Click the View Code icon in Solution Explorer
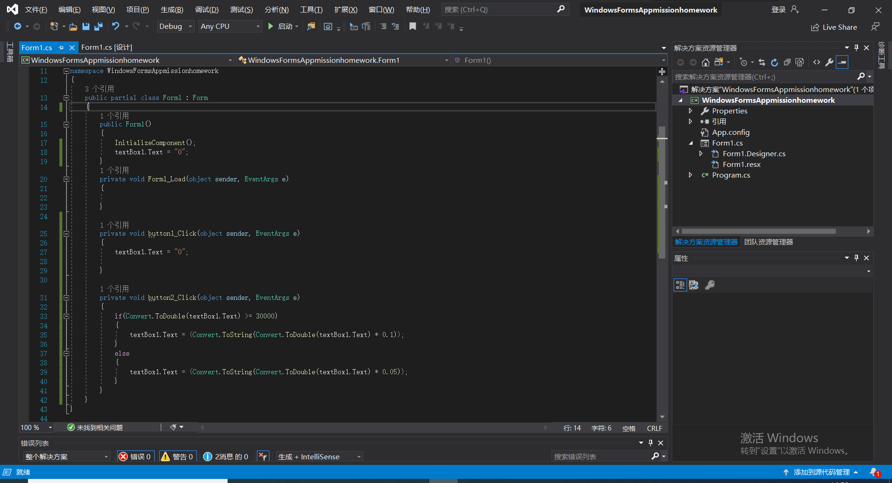The image size is (892, 483). tap(817, 62)
